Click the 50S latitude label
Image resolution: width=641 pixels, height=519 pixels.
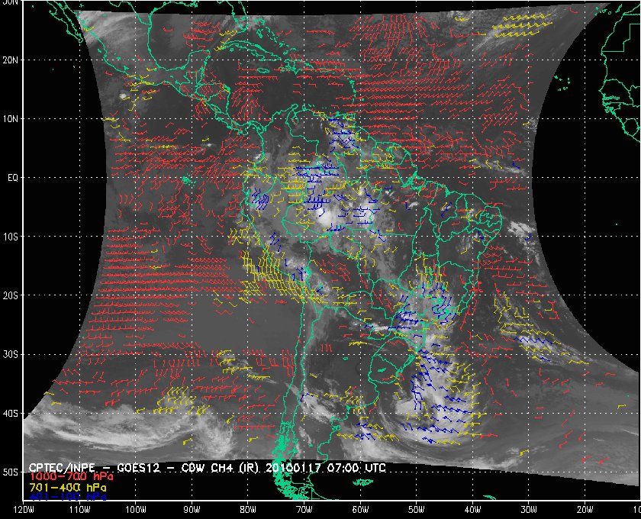coord(10,472)
